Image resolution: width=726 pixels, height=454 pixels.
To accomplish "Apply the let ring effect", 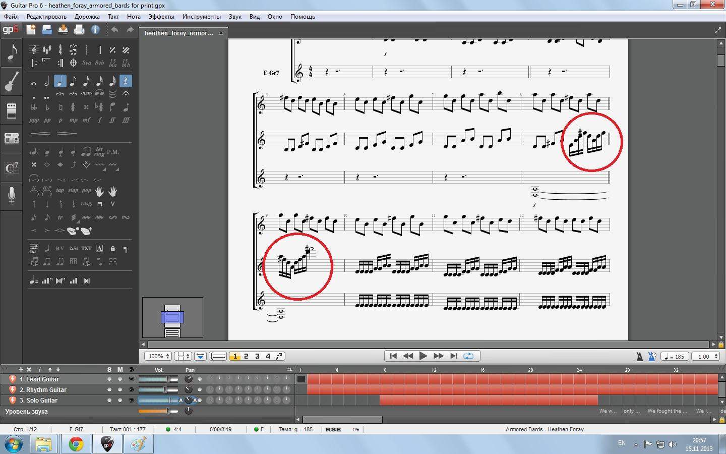I will 99,152.
